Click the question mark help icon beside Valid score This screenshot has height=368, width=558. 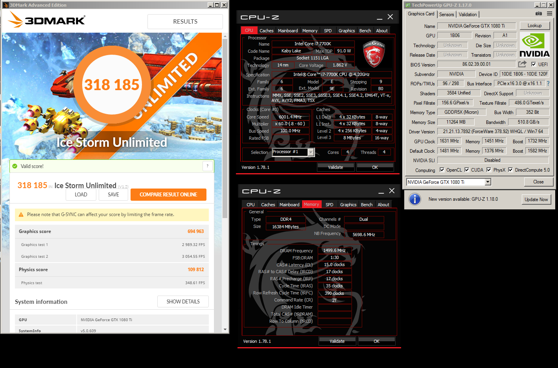click(x=208, y=166)
